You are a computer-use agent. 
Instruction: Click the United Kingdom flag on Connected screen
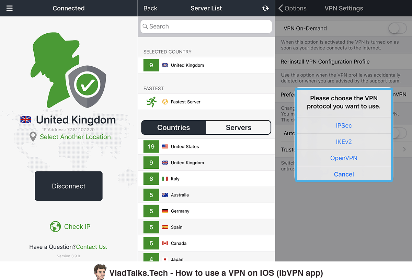coord(26,120)
